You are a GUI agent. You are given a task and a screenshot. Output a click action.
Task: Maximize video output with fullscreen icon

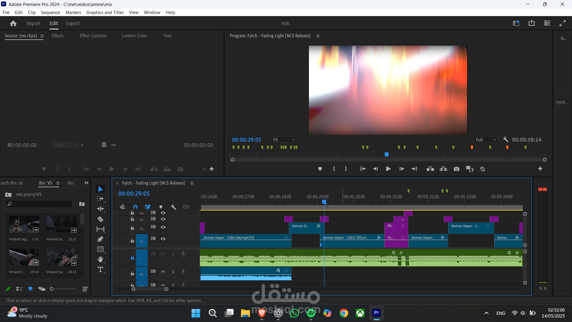562,23
